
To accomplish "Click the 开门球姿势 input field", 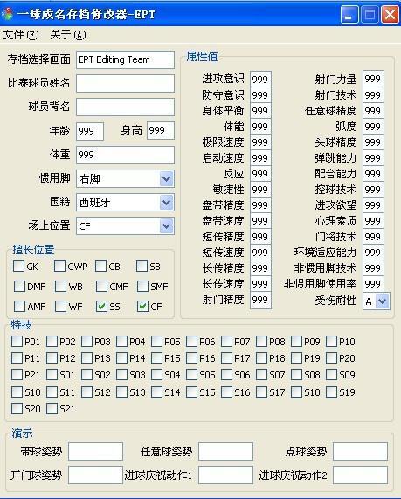I will pyautogui.click(x=96, y=475).
